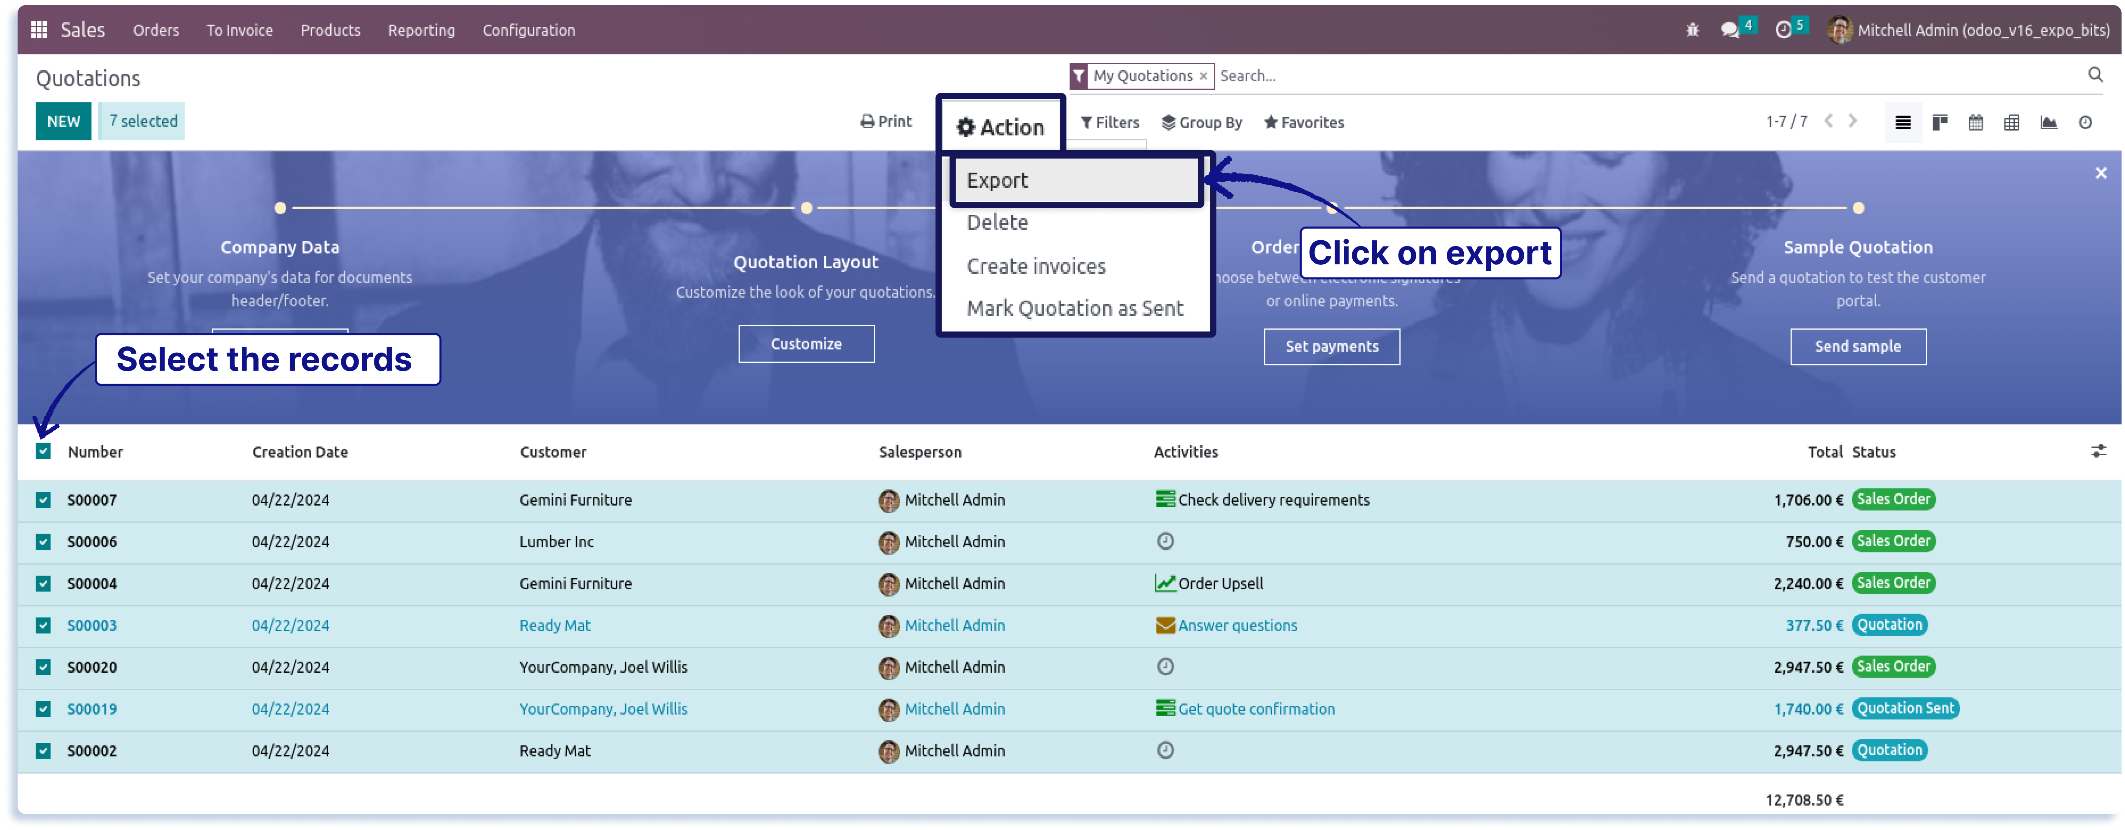Open the Products menu
2125x830 pixels.
330,31
